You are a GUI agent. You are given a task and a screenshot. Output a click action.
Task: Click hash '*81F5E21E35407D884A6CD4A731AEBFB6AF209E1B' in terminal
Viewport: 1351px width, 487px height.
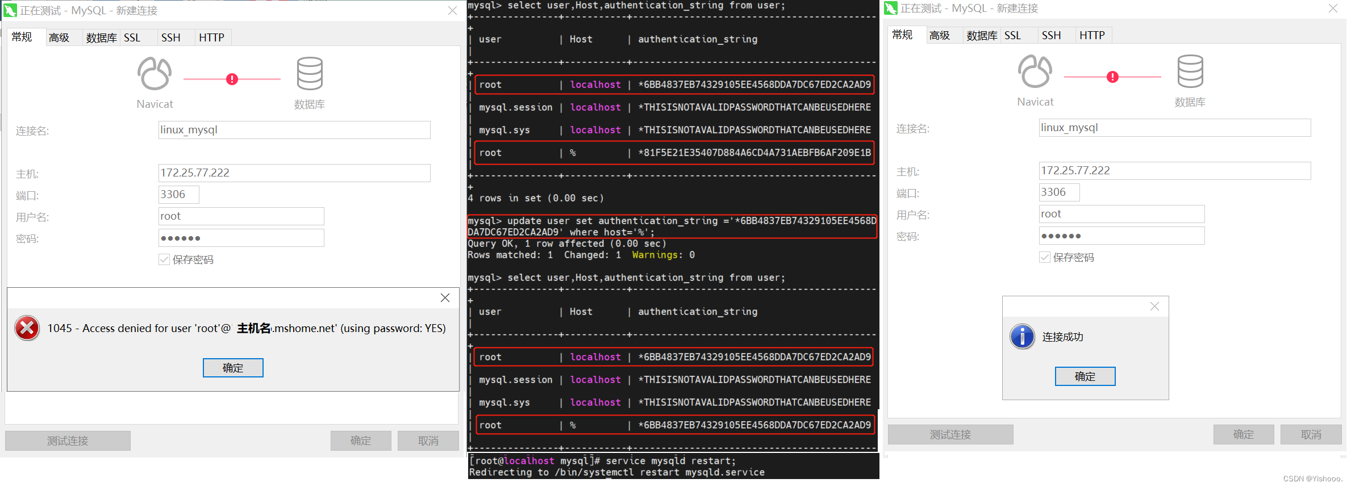pyautogui.click(x=754, y=153)
